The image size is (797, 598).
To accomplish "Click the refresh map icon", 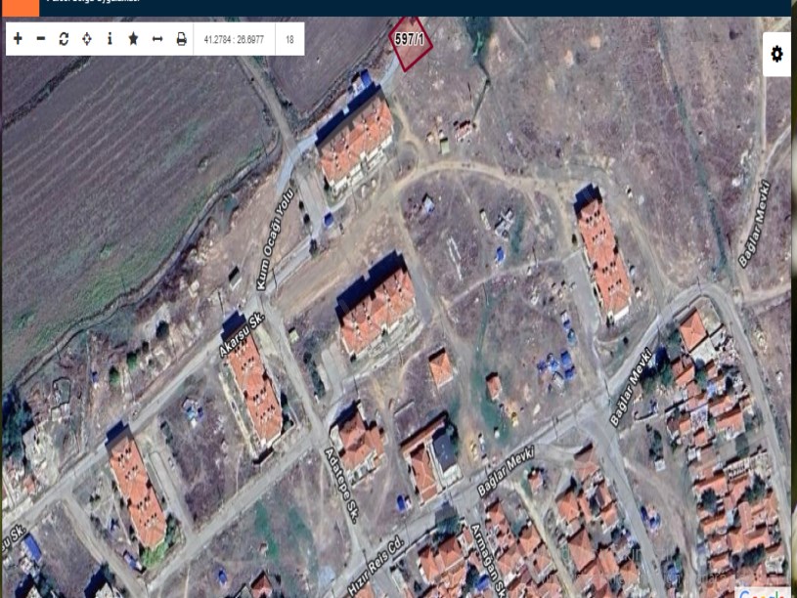I will [63, 40].
